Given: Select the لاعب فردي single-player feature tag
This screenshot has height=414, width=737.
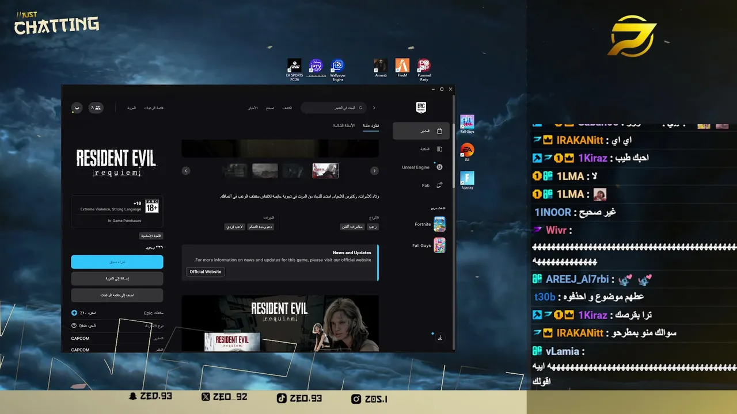Looking at the screenshot, I should [234, 227].
